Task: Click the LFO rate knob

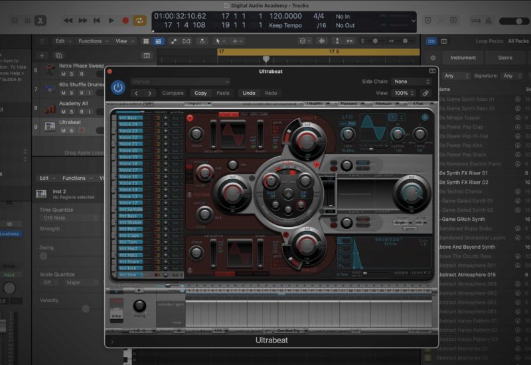Action: [347, 135]
